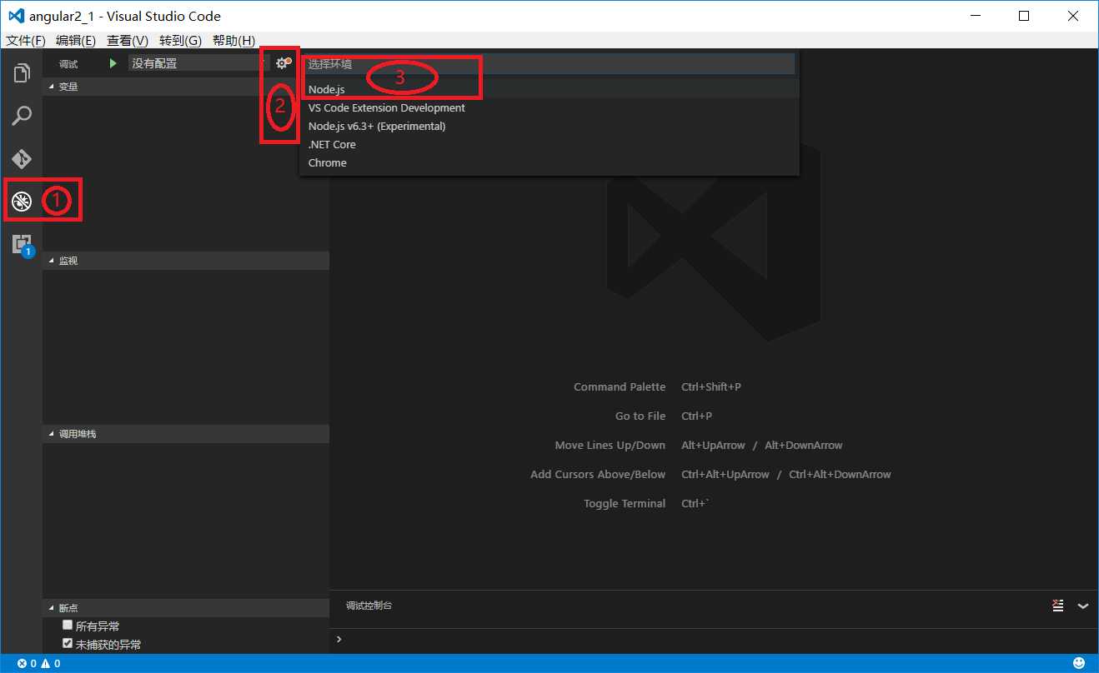
Task: Open the Search view in activity bar
Action: (x=22, y=116)
